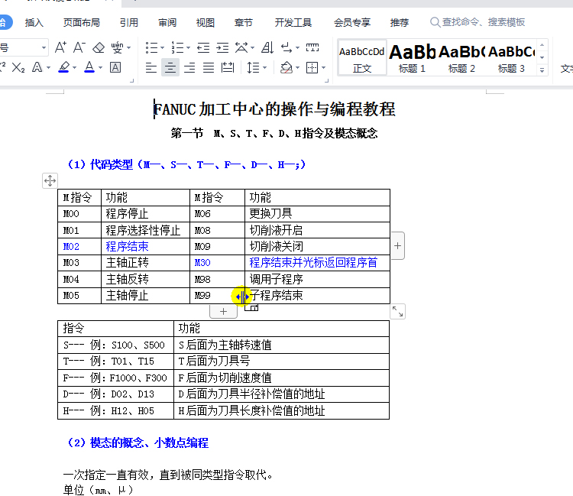Open the font settings dialog launcher
This screenshot has width=573, height=496.
pos(132,81)
